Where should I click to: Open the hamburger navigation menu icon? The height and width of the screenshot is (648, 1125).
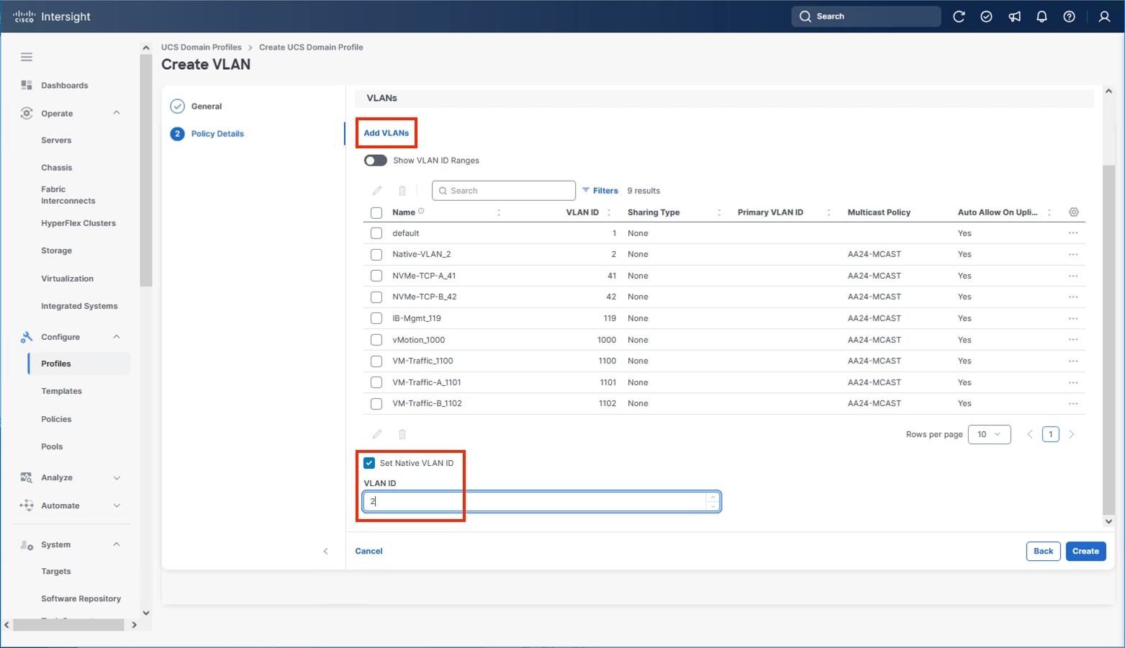pos(27,57)
